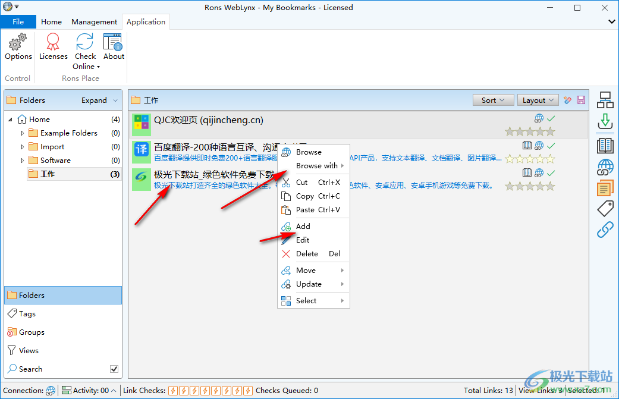Expand the Software folder tree node
This screenshot has width=619, height=399.
point(23,161)
